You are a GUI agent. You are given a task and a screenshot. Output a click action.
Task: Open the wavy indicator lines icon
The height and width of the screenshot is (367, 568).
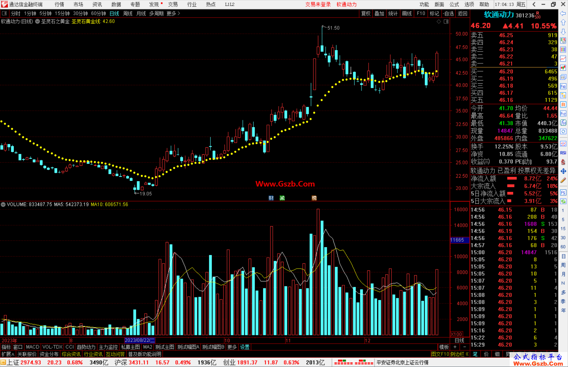pyautogui.click(x=563, y=144)
